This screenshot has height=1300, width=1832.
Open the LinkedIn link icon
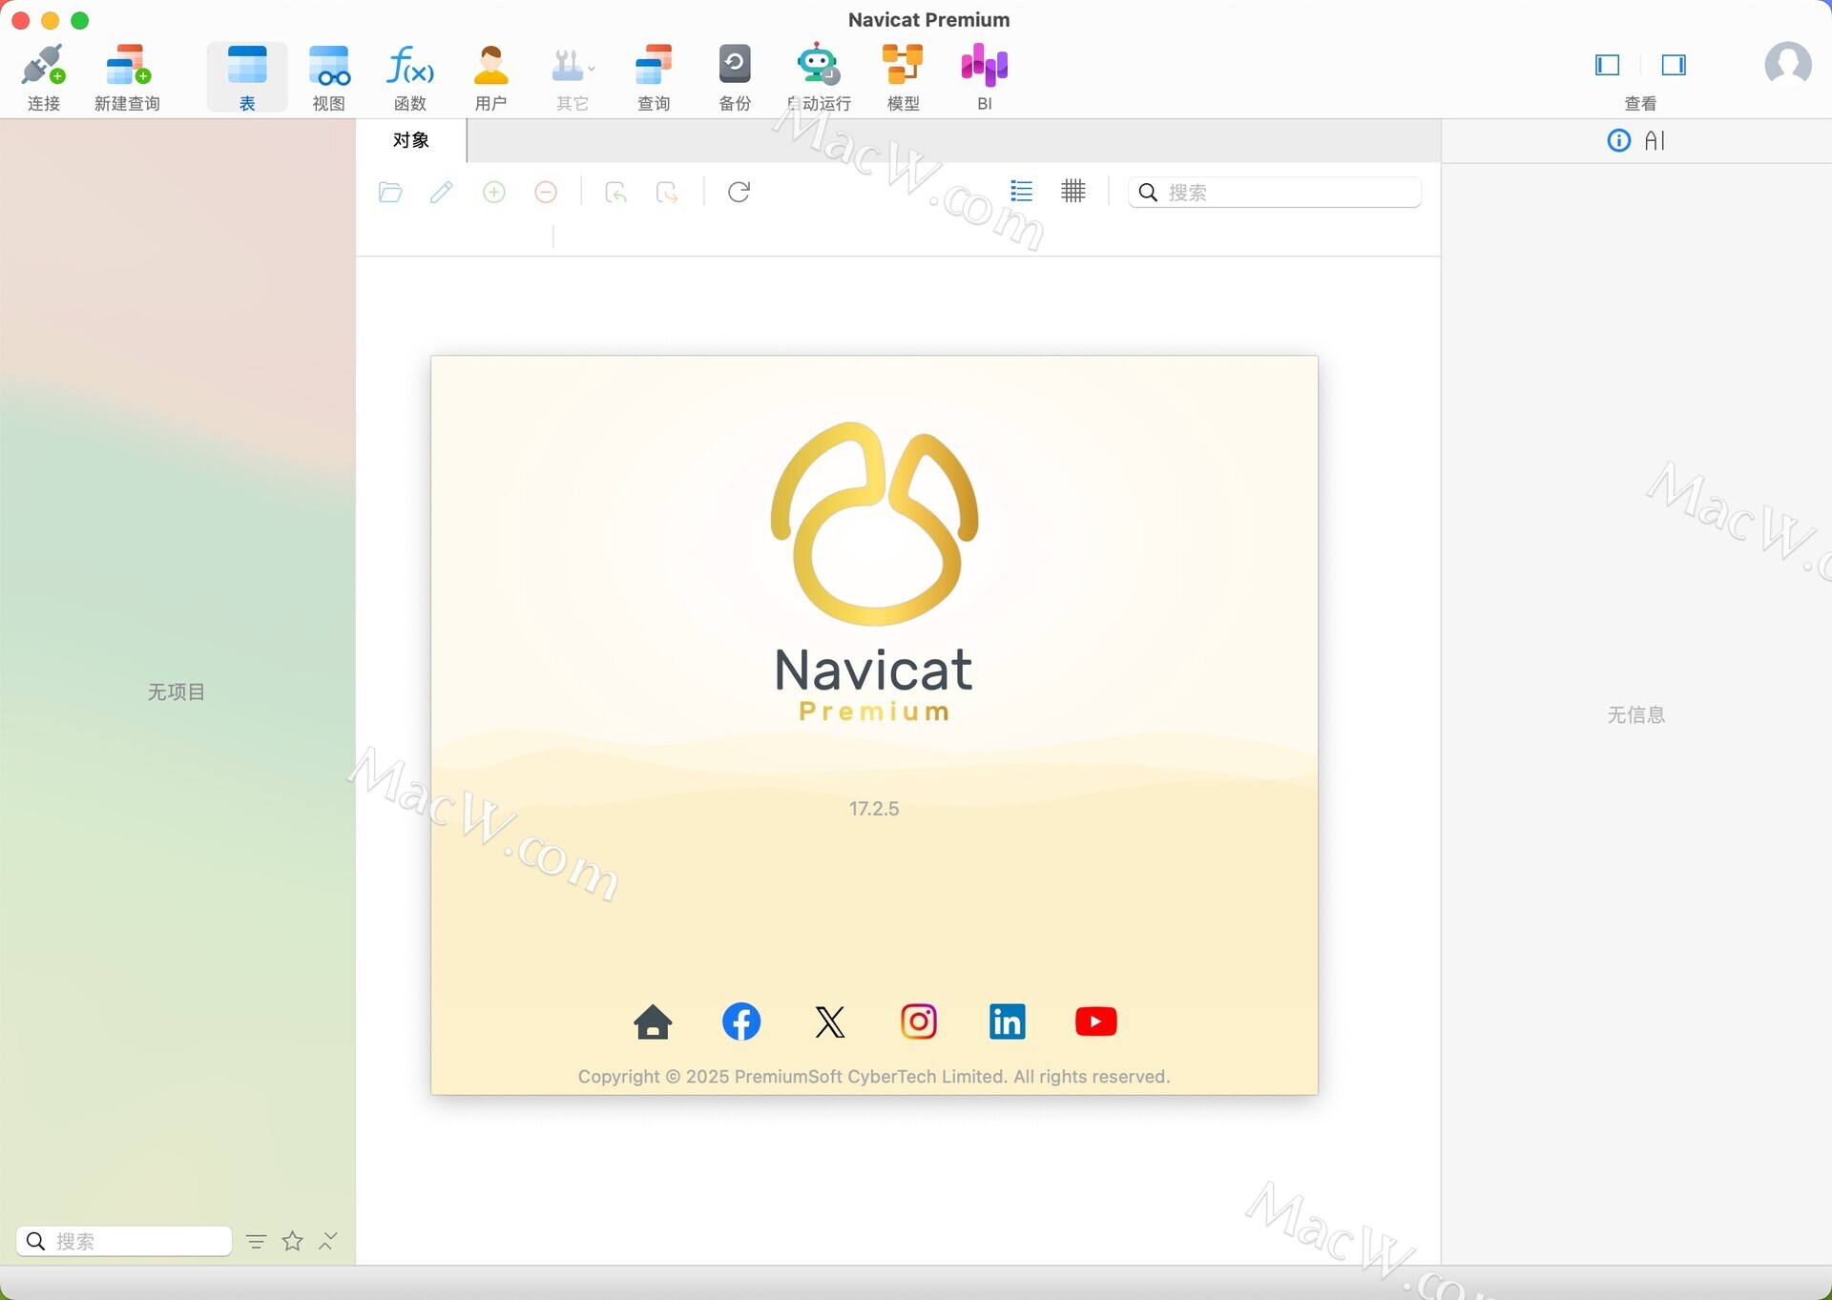click(1008, 1021)
